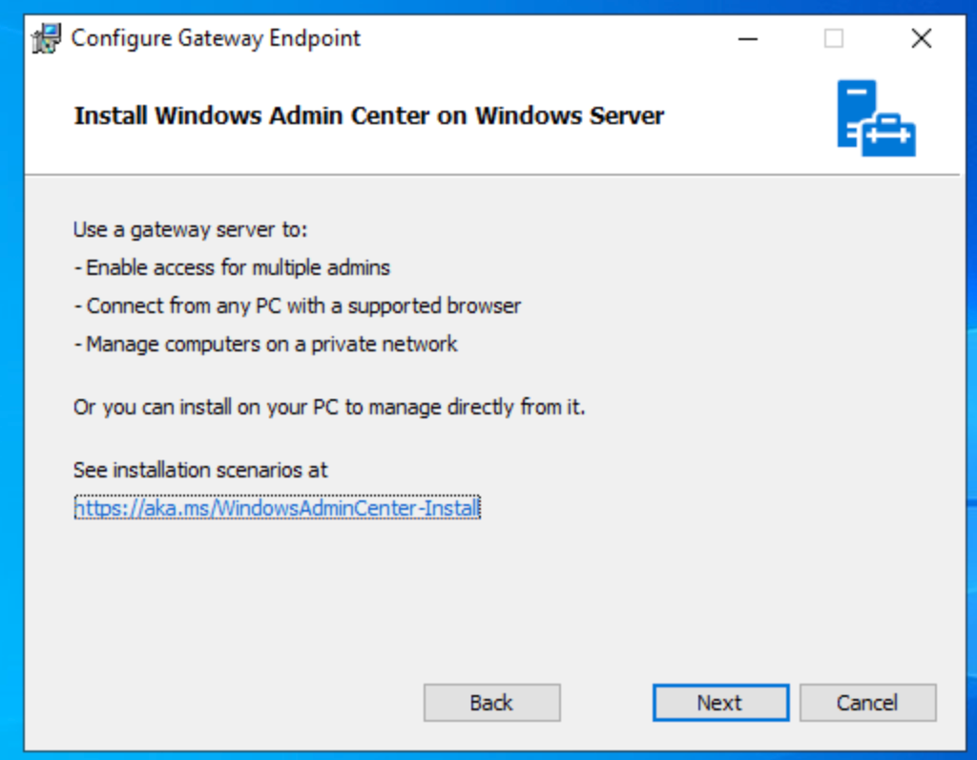Viewport: 977px width, 760px height.
Task: Select the "Enable access for multiple admins" line
Action: (x=232, y=268)
